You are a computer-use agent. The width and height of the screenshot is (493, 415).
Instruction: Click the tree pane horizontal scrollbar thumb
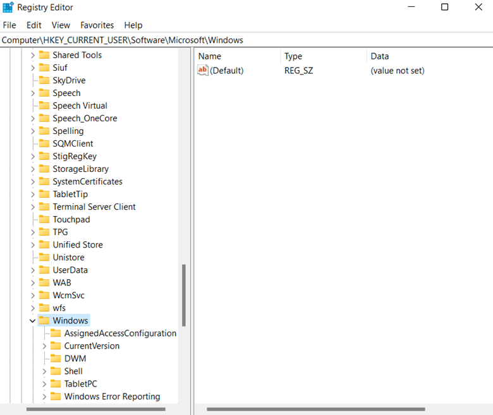point(96,409)
